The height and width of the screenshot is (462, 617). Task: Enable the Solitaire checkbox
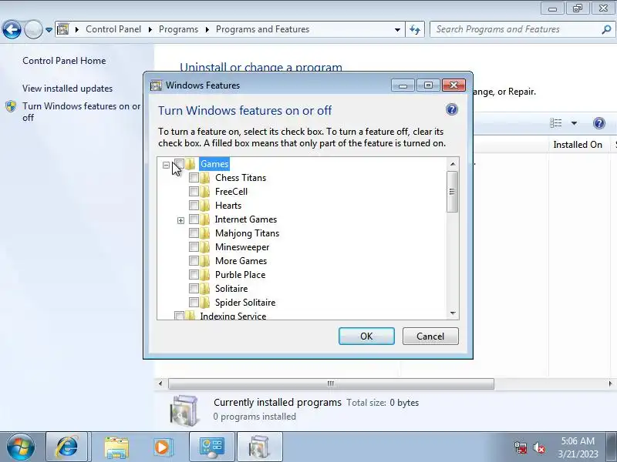(194, 288)
